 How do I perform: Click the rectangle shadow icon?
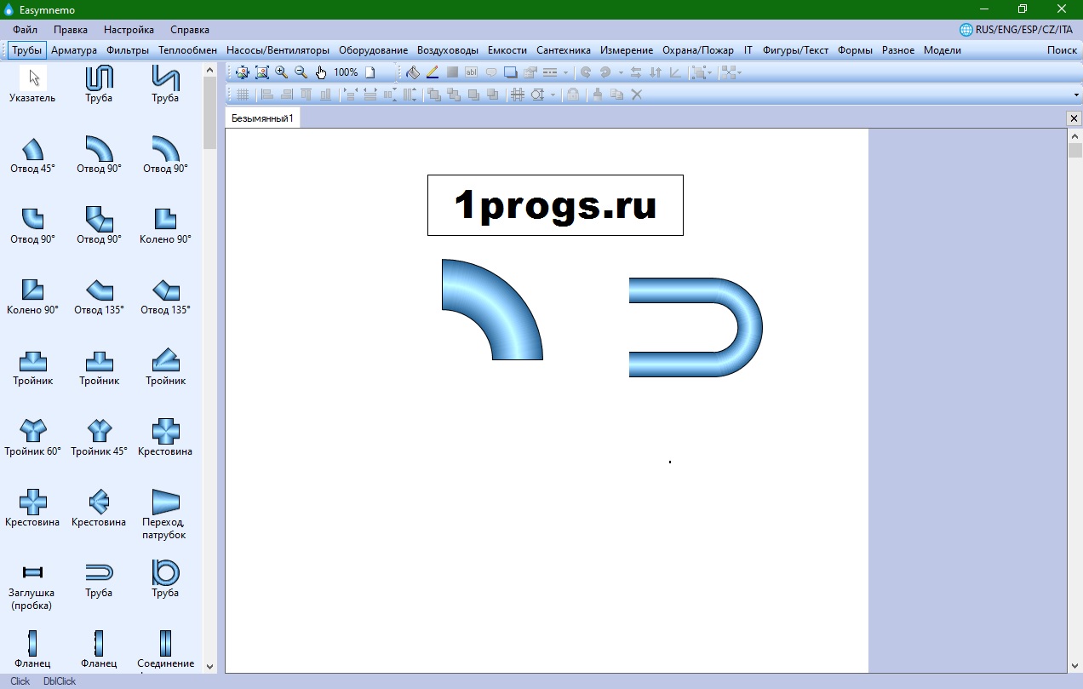[511, 72]
